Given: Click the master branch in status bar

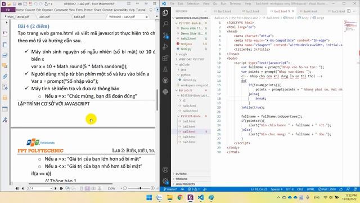Looking at the screenshot, I should pos(170,189).
